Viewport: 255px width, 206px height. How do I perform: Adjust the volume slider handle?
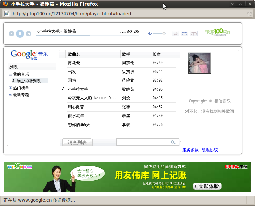pos(164,34)
